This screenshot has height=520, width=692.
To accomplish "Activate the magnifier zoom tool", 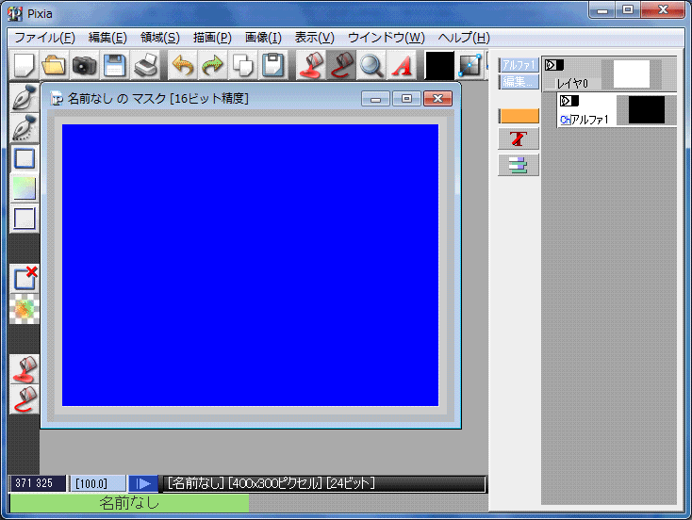I will [371, 65].
